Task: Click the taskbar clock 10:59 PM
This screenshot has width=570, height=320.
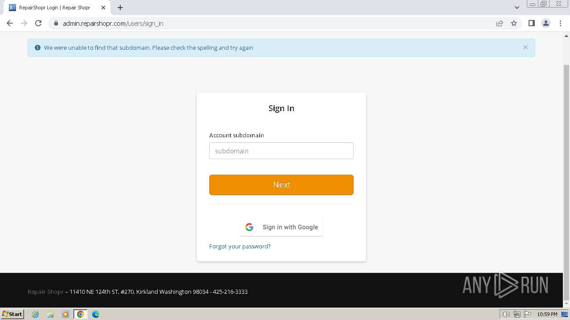Action: [x=547, y=314]
